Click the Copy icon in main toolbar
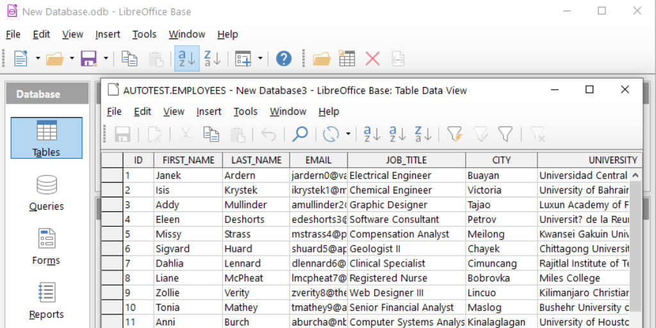Screen dimensions: 656x328 point(129,58)
